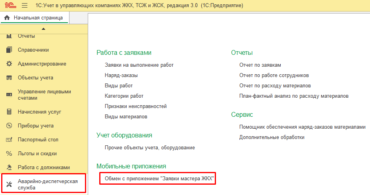Click the Паспортный стол icon
370x195 pixels.
coord(9,139)
